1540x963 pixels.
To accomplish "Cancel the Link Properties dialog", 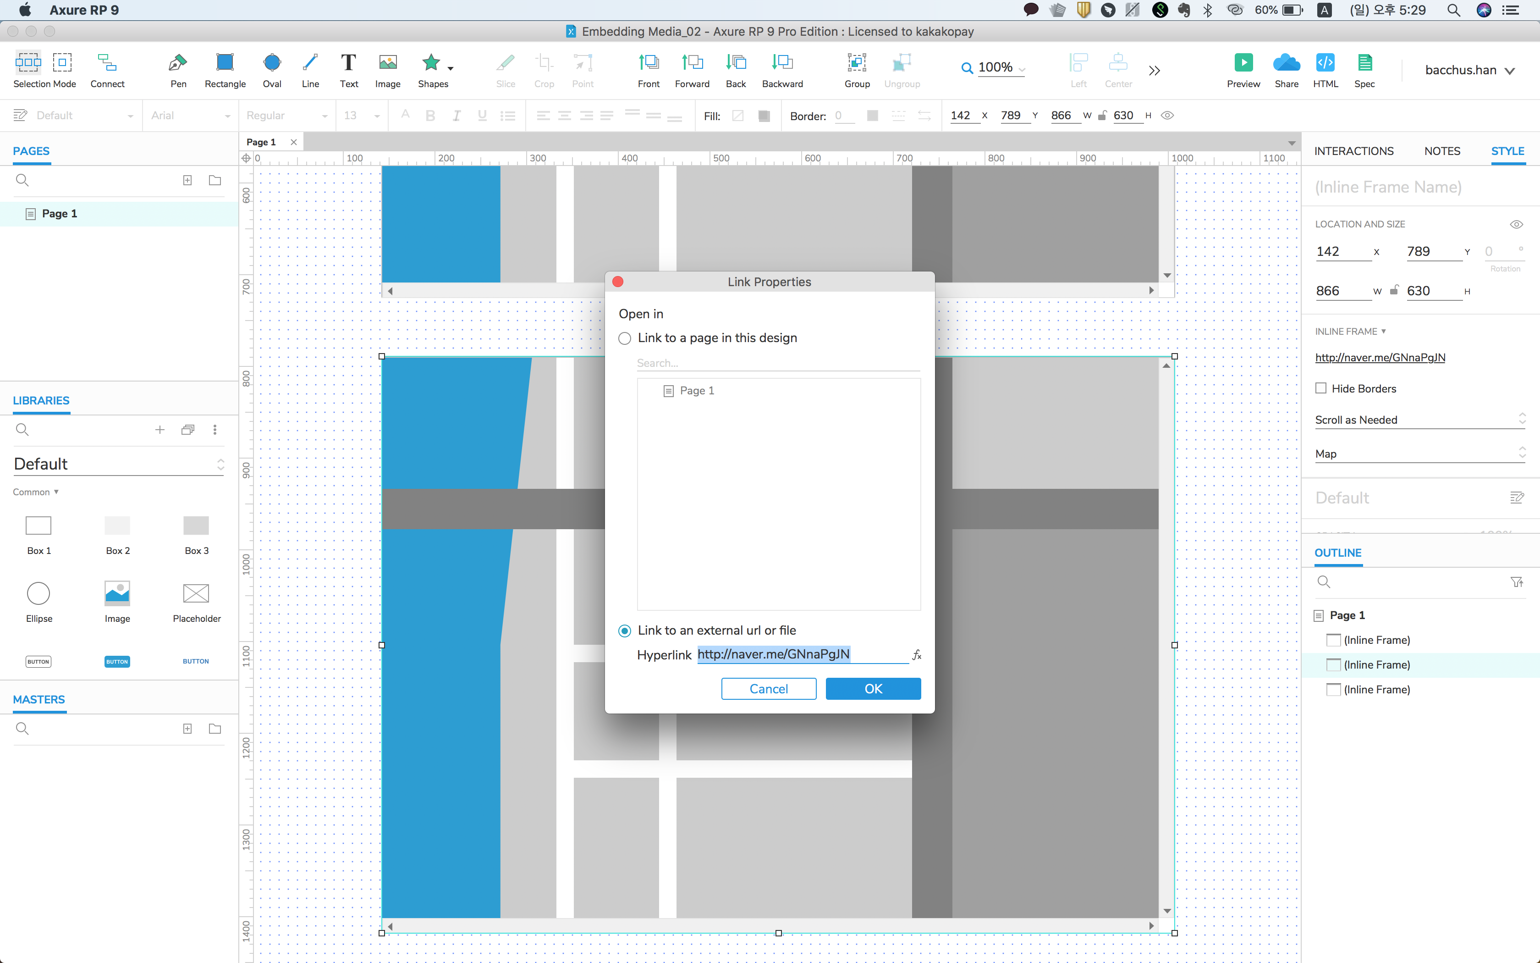I will click(768, 688).
